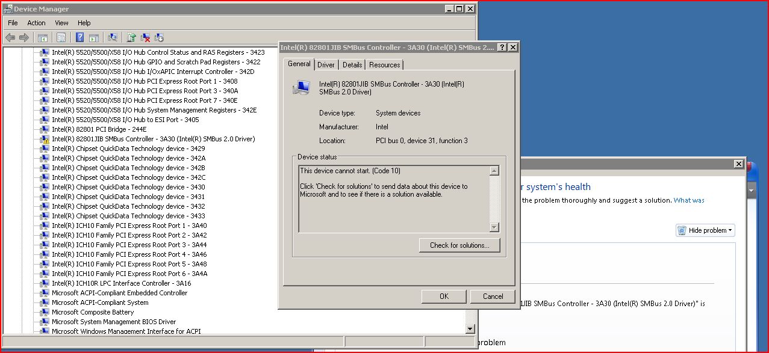Open the Hide problem dropdown in background window

tap(705, 230)
